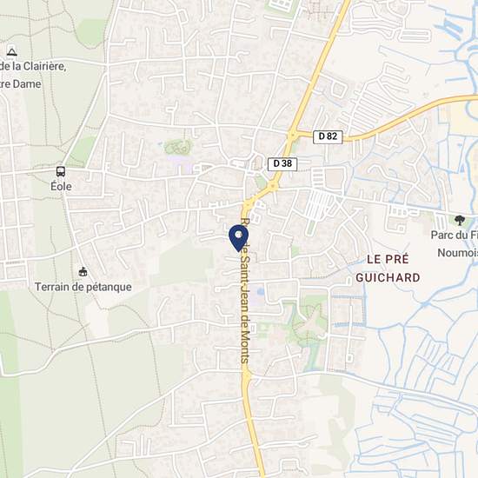Click the dark blue location pin marker
The height and width of the screenshot is (478, 478).
(238, 238)
